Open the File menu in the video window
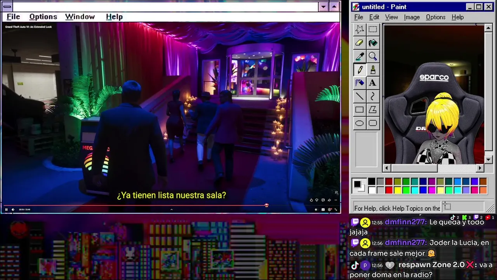497x280 pixels. 13,17
